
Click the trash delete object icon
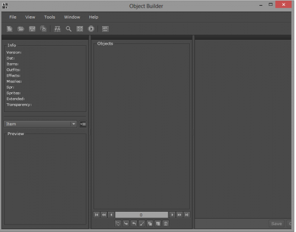[x=165, y=224]
